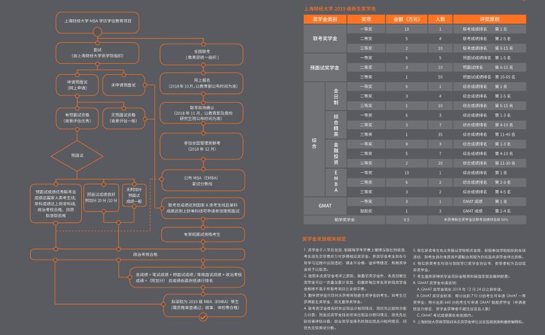Click the 奖学金发放相关规定 heading
The image size is (545, 335).
tap(324, 238)
